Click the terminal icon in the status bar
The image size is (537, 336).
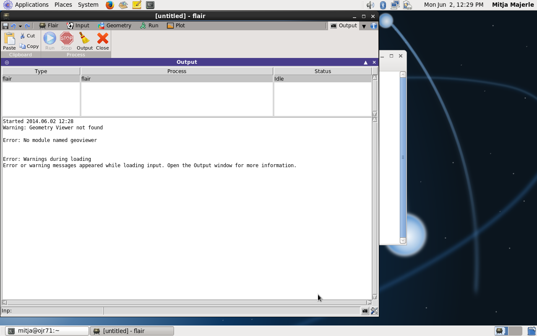365,311
